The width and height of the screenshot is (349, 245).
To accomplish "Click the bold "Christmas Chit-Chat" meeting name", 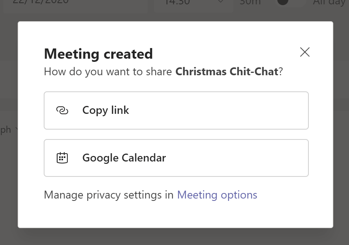I will click(x=226, y=72).
